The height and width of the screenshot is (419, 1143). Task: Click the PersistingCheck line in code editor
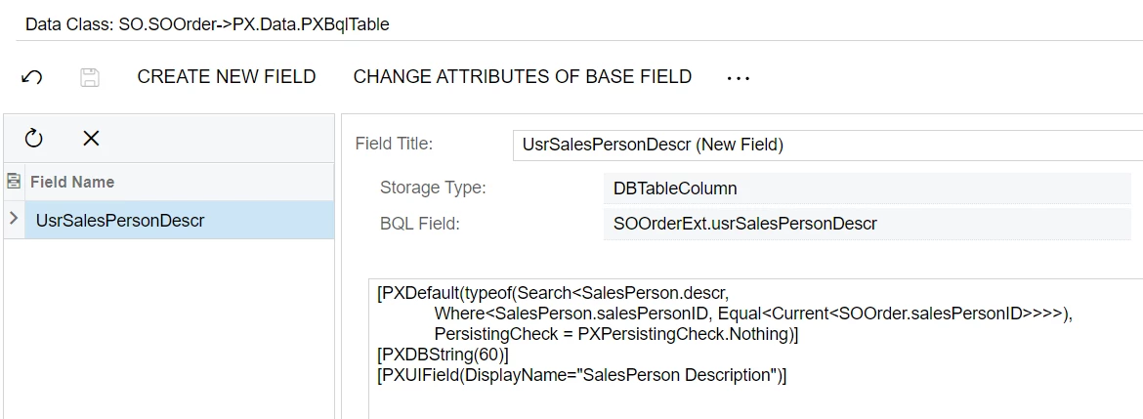615,334
